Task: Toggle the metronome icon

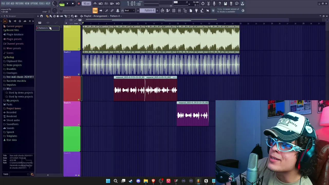Action: coord(95,4)
